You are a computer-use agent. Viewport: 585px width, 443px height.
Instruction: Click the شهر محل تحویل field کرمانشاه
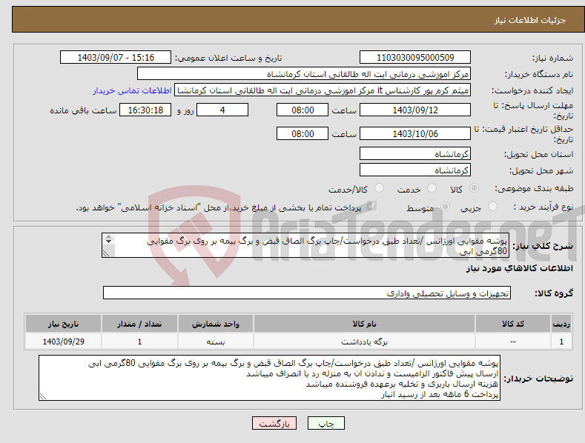[415, 170]
